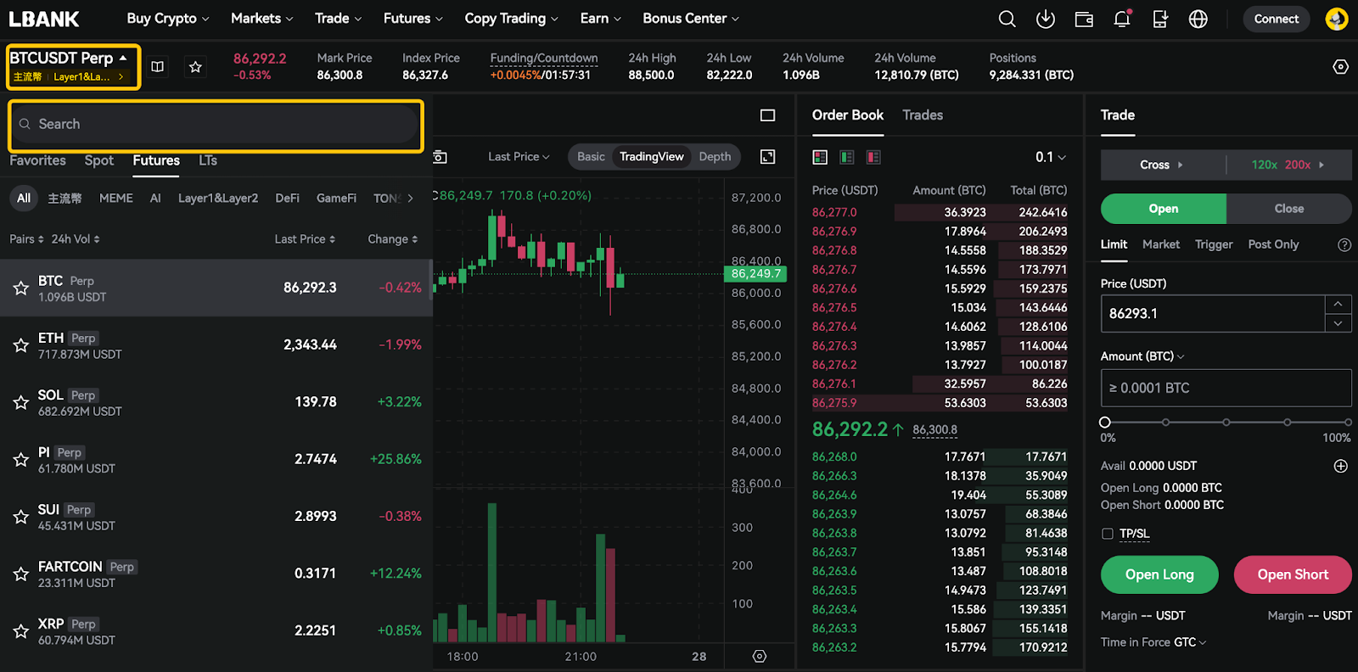Switch to the Spot tab
Viewport: 1358px width, 672px height.
click(x=99, y=160)
